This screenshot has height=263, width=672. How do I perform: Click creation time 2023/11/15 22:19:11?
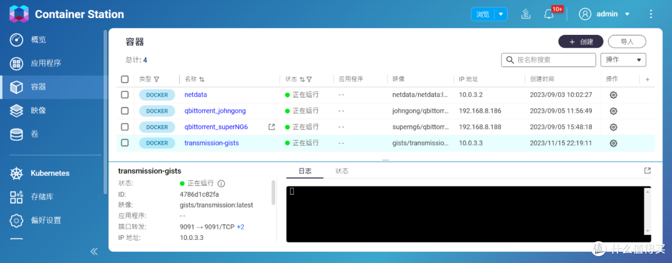tap(561, 143)
